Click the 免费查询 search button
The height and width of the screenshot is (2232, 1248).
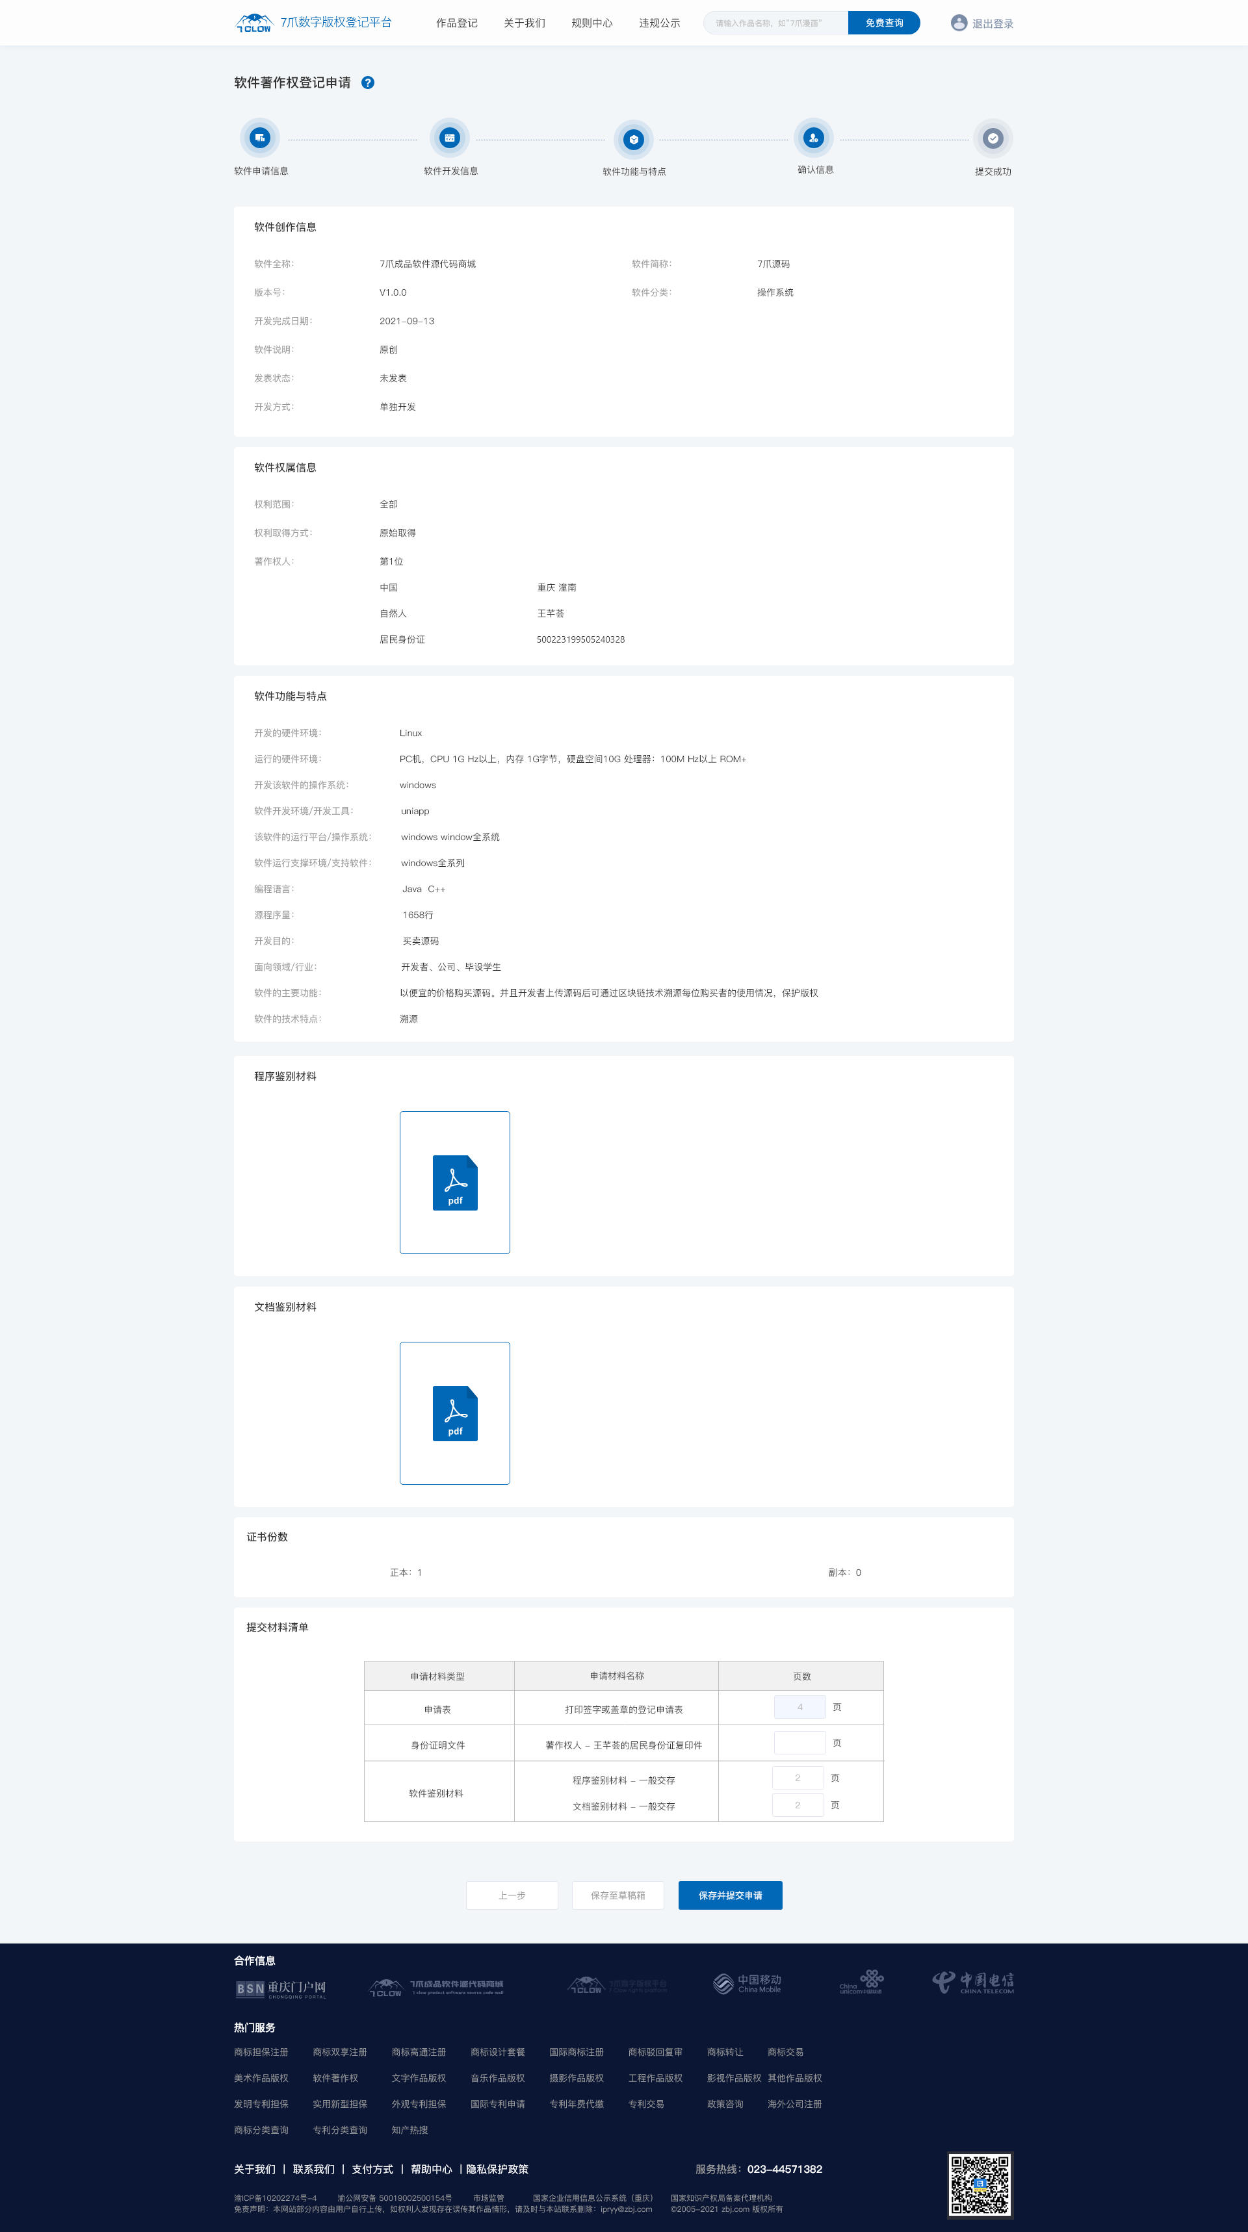click(883, 23)
